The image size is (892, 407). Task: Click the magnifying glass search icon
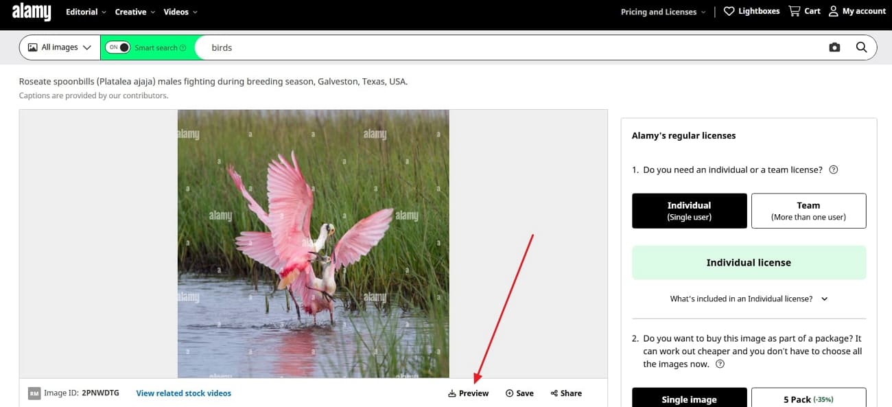tap(862, 47)
